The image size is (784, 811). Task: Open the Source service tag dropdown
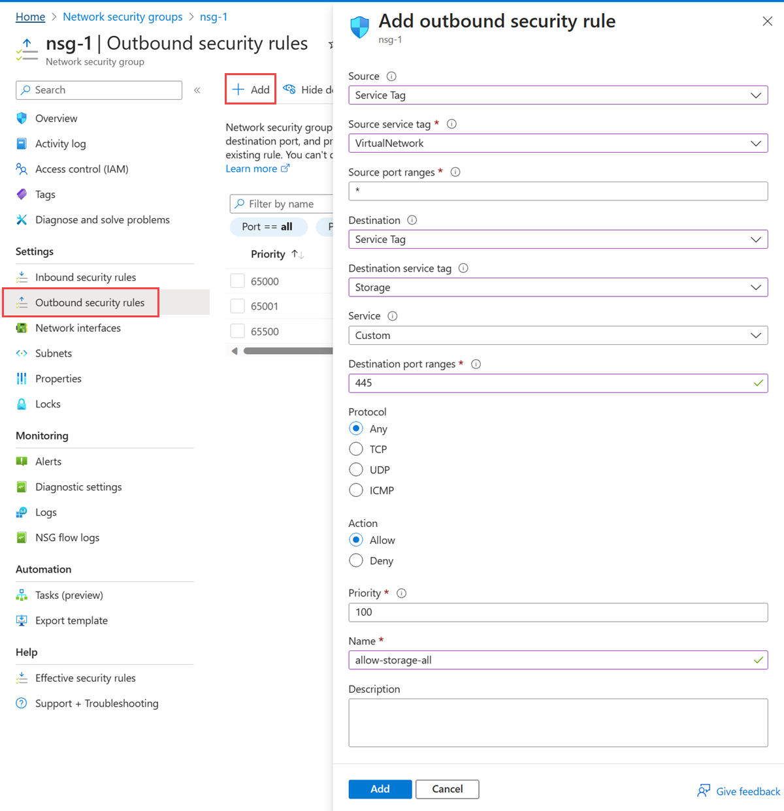click(558, 143)
